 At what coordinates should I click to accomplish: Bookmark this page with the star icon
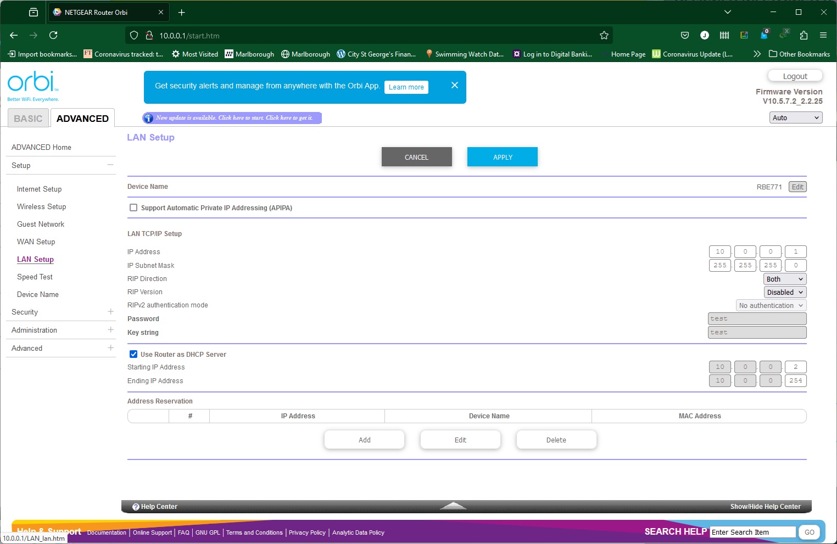pyautogui.click(x=604, y=35)
